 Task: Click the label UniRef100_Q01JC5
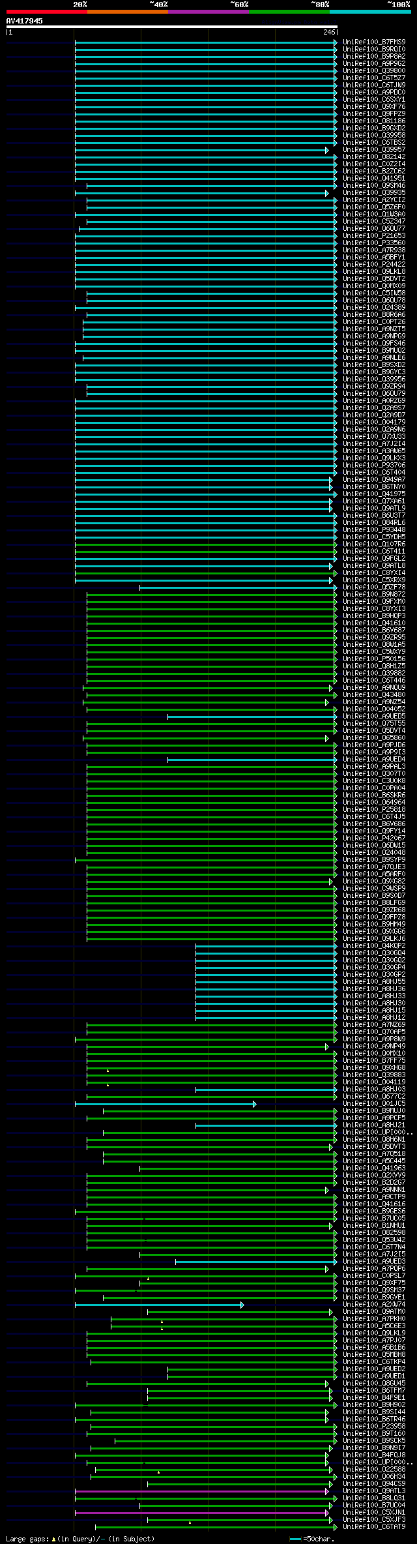coord(374,1104)
